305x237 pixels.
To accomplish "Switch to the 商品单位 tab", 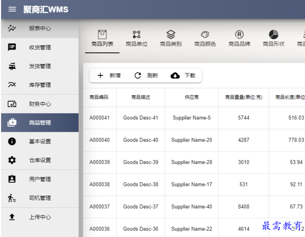I will (136, 39).
